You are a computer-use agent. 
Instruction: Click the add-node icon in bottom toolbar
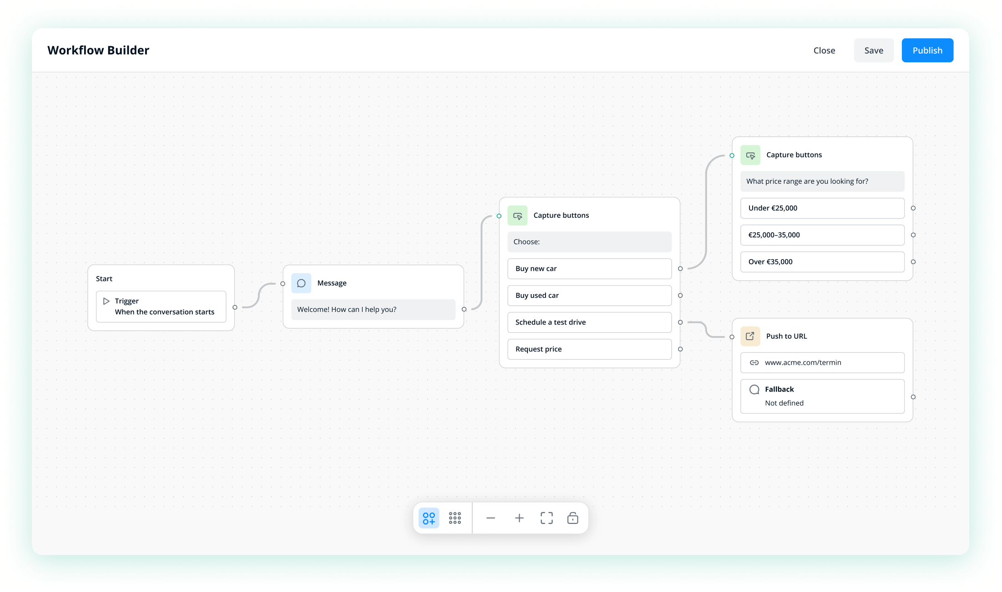tap(429, 518)
